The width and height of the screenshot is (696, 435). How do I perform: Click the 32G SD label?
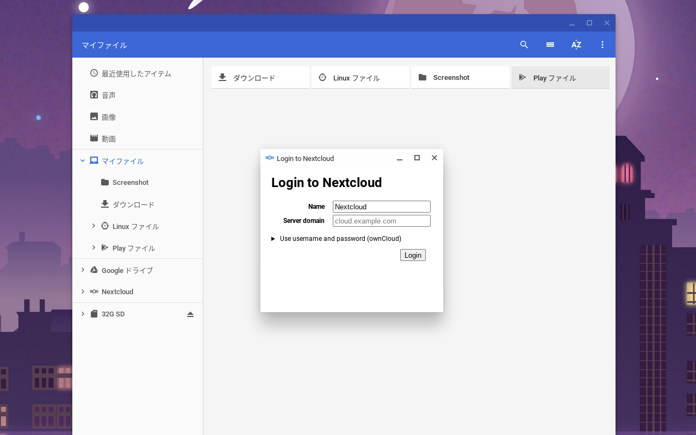(x=113, y=314)
